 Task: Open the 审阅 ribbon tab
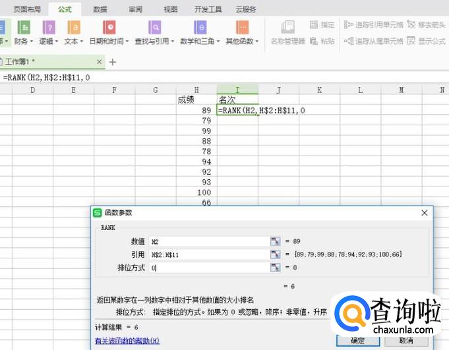(x=135, y=9)
